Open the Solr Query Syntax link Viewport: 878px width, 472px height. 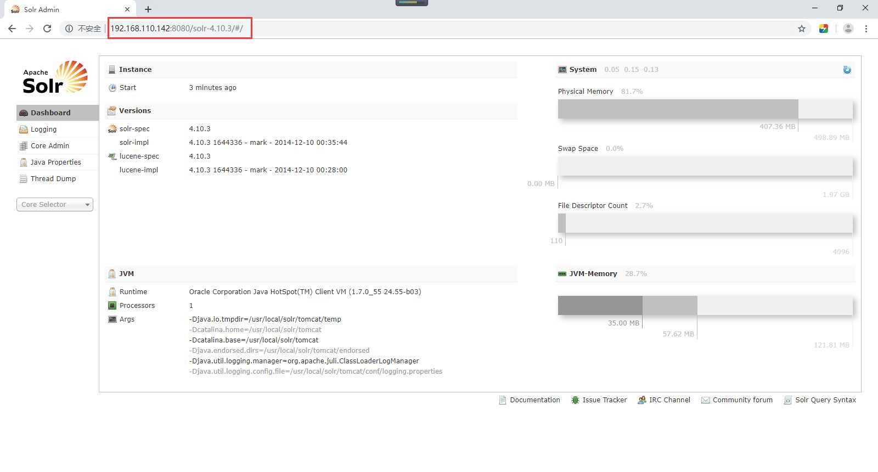click(826, 400)
